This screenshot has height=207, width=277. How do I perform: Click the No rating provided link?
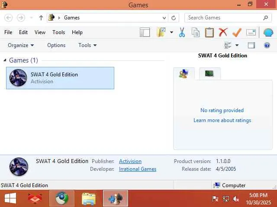222,110
